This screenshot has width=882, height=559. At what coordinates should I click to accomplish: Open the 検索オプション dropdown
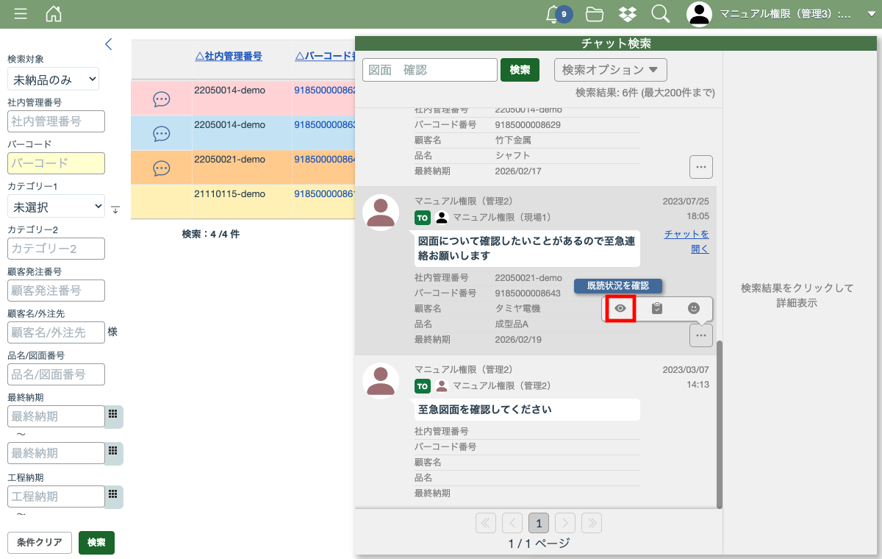(610, 70)
